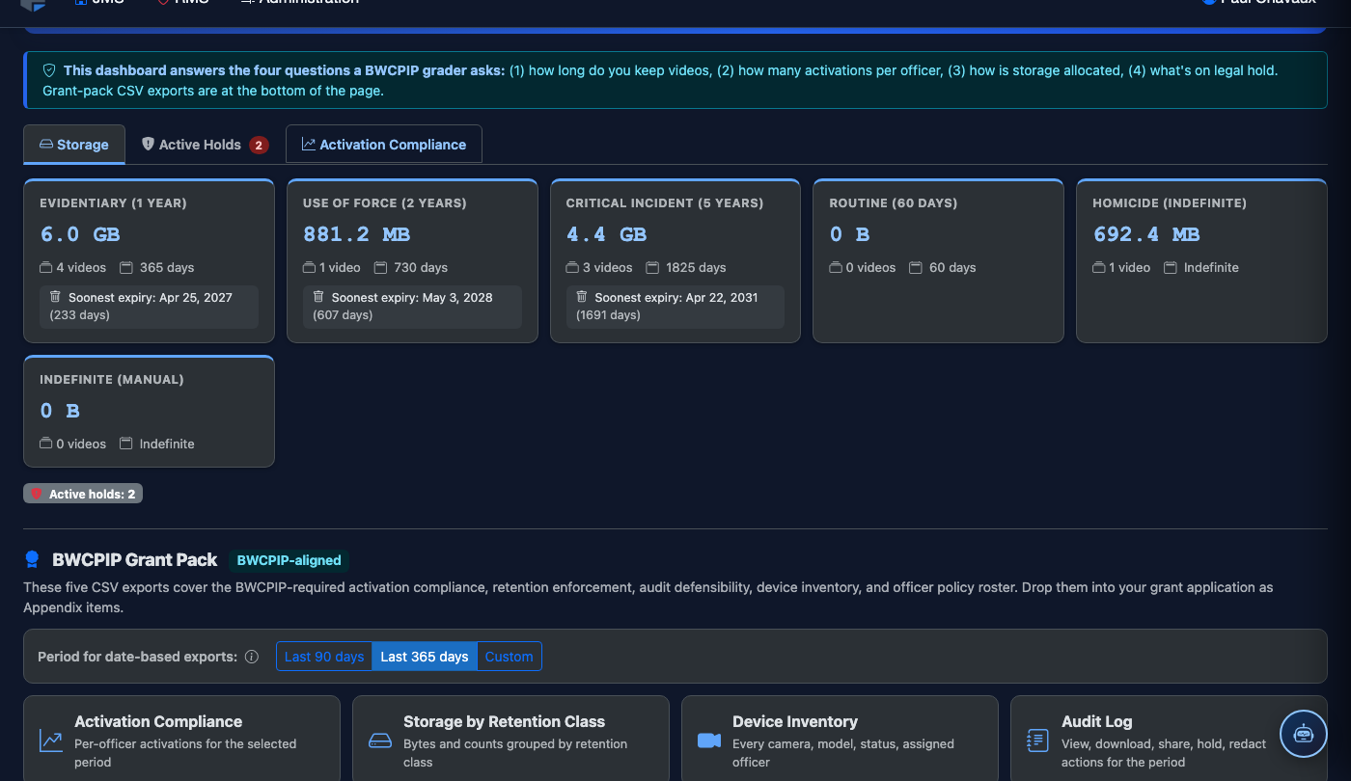Image resolution: width=1351 pixels, height=781 pixels.
Task: Click the Routine (60 Days) card heading
Action: pos(894,203)
